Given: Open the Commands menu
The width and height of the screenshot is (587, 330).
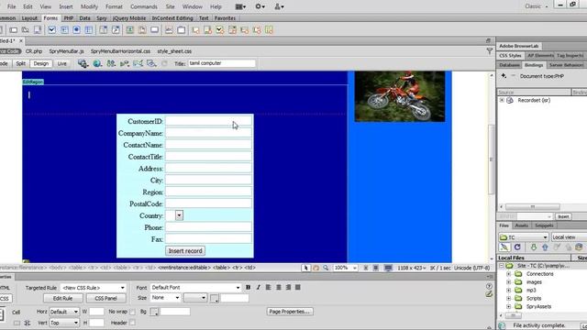Looking at the screenshot, I should coord(144,6).
